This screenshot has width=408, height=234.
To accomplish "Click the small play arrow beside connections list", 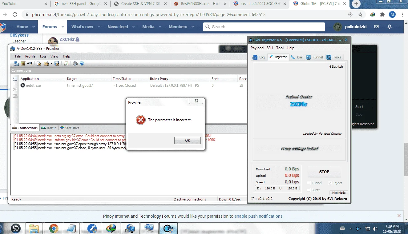I will click(15, 84).
